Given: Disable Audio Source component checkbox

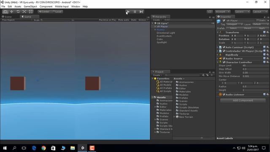Looking at the screenshot, I should click(224, 59).
